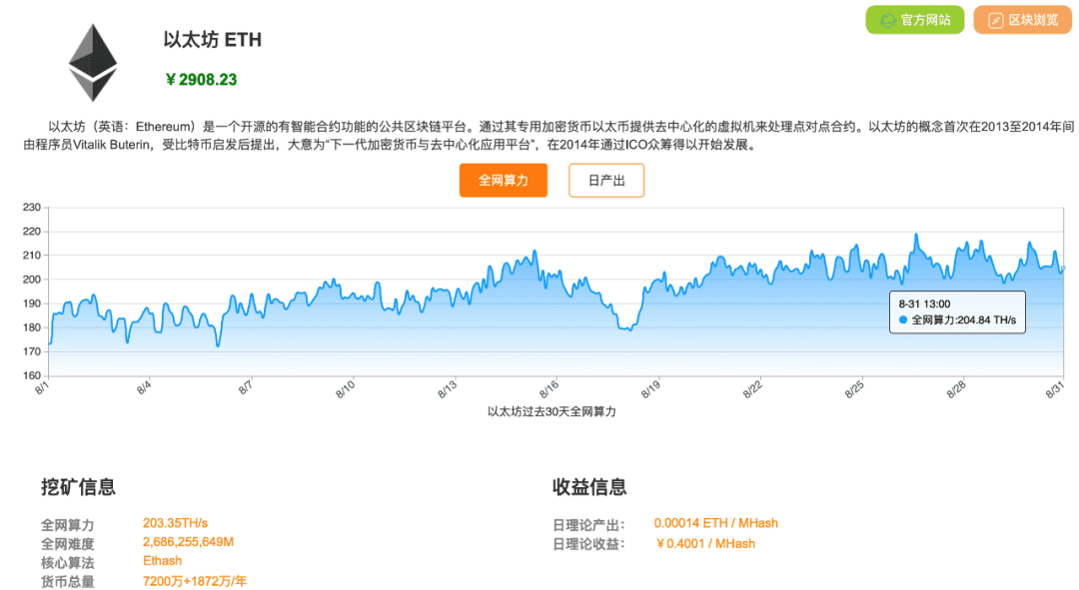This screenshot has height=590, width=1079.
Task: Click the 8/13 x-axis label
Action: 448,390
